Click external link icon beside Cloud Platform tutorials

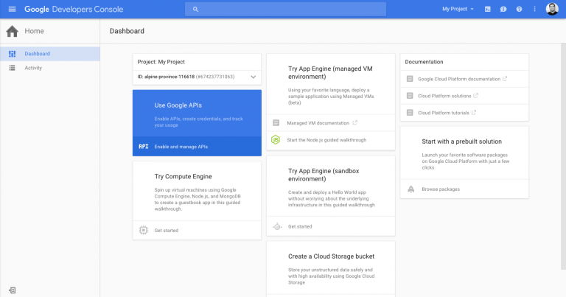[x=474, y=113]
